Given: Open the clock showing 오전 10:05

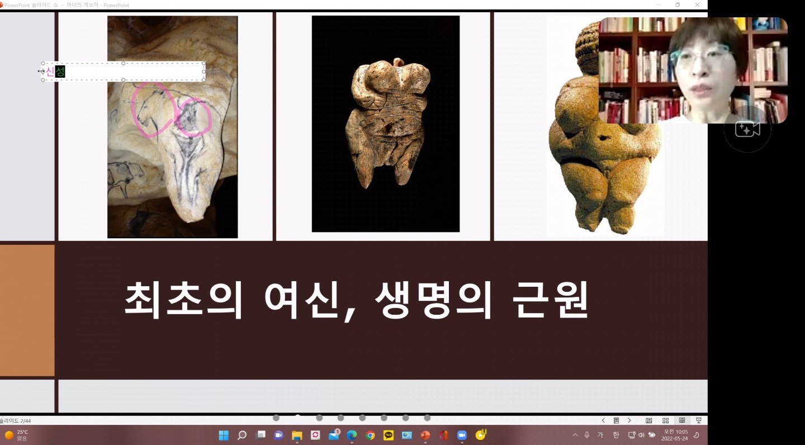Looking at the screenshot, I should point(675,435).
